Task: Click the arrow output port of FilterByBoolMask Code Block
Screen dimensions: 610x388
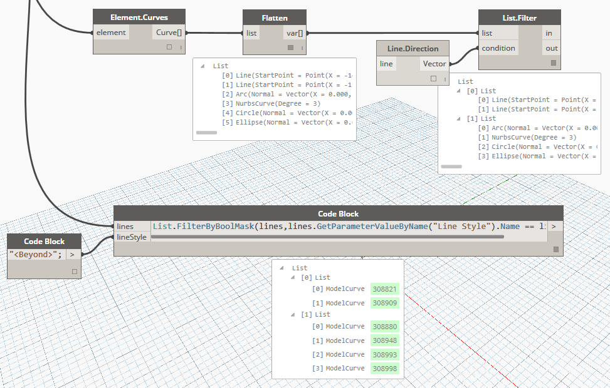Action: 554,226
